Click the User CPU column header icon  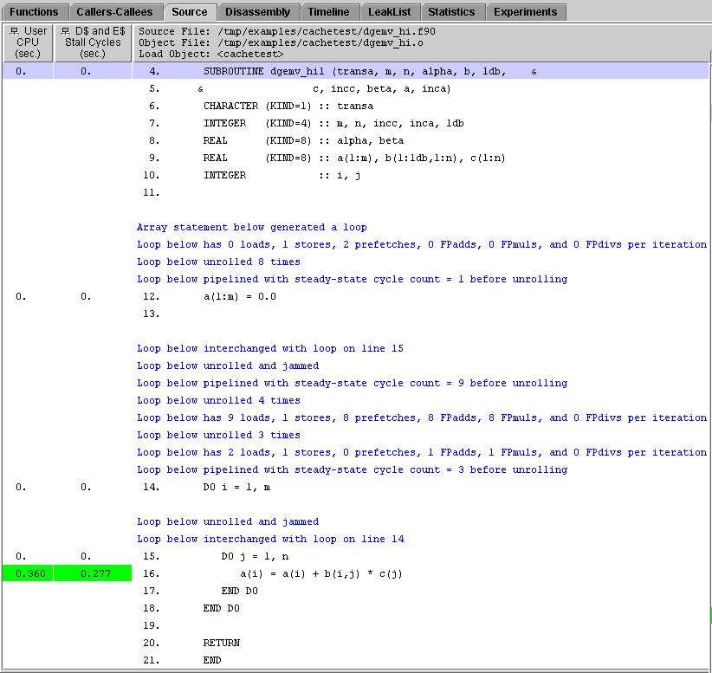[x=15, y=31]
